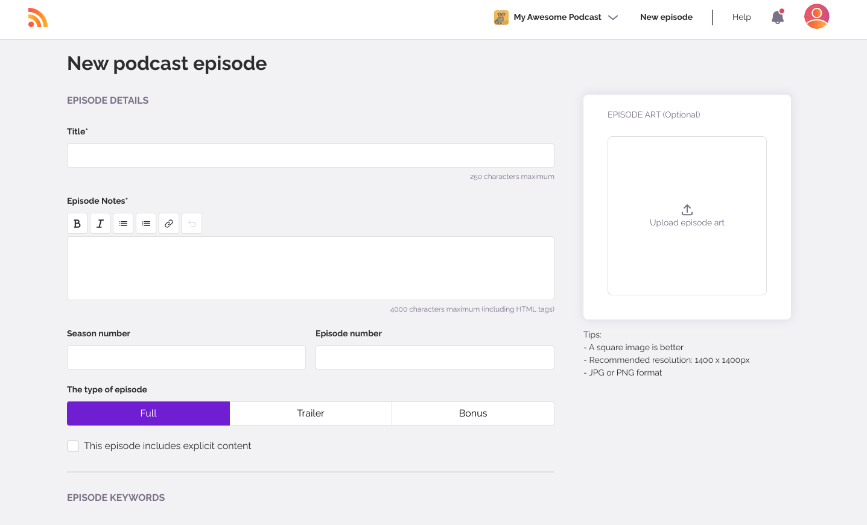
Task: Click the undo icon in notes toolbar
Action: coord(192,223)
